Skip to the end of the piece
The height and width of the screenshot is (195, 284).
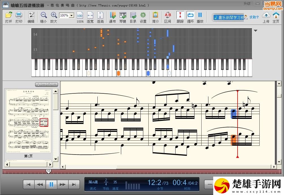(x=74, y=185)
